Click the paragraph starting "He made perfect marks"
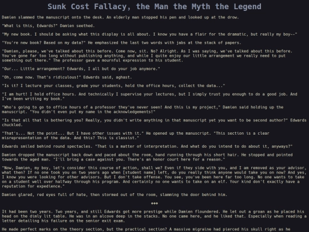This screenshot has height=232, width=309. pyautogui.click(x=146, y=230)
